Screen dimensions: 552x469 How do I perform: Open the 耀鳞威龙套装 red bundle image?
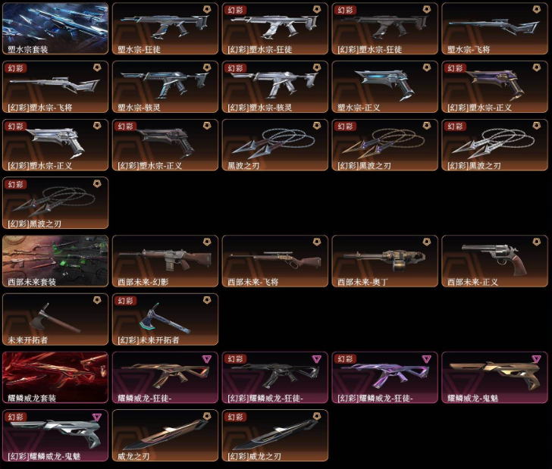click(55, 377)
